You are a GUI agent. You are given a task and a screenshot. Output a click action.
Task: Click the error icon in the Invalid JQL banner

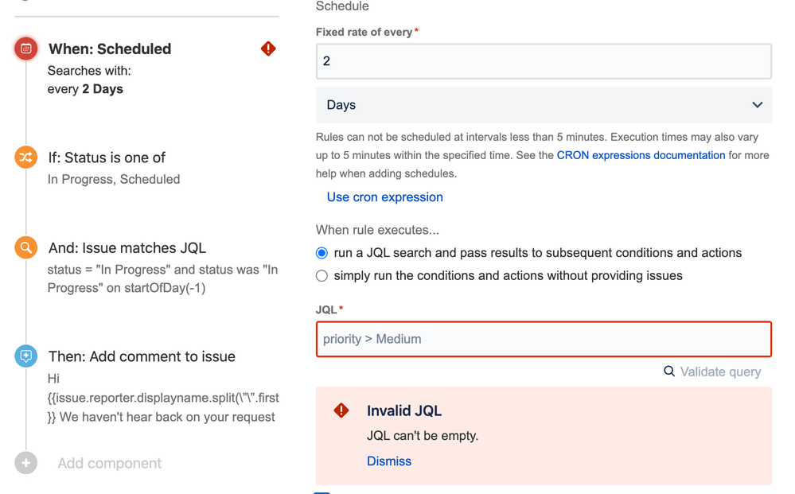click(341, 411)
